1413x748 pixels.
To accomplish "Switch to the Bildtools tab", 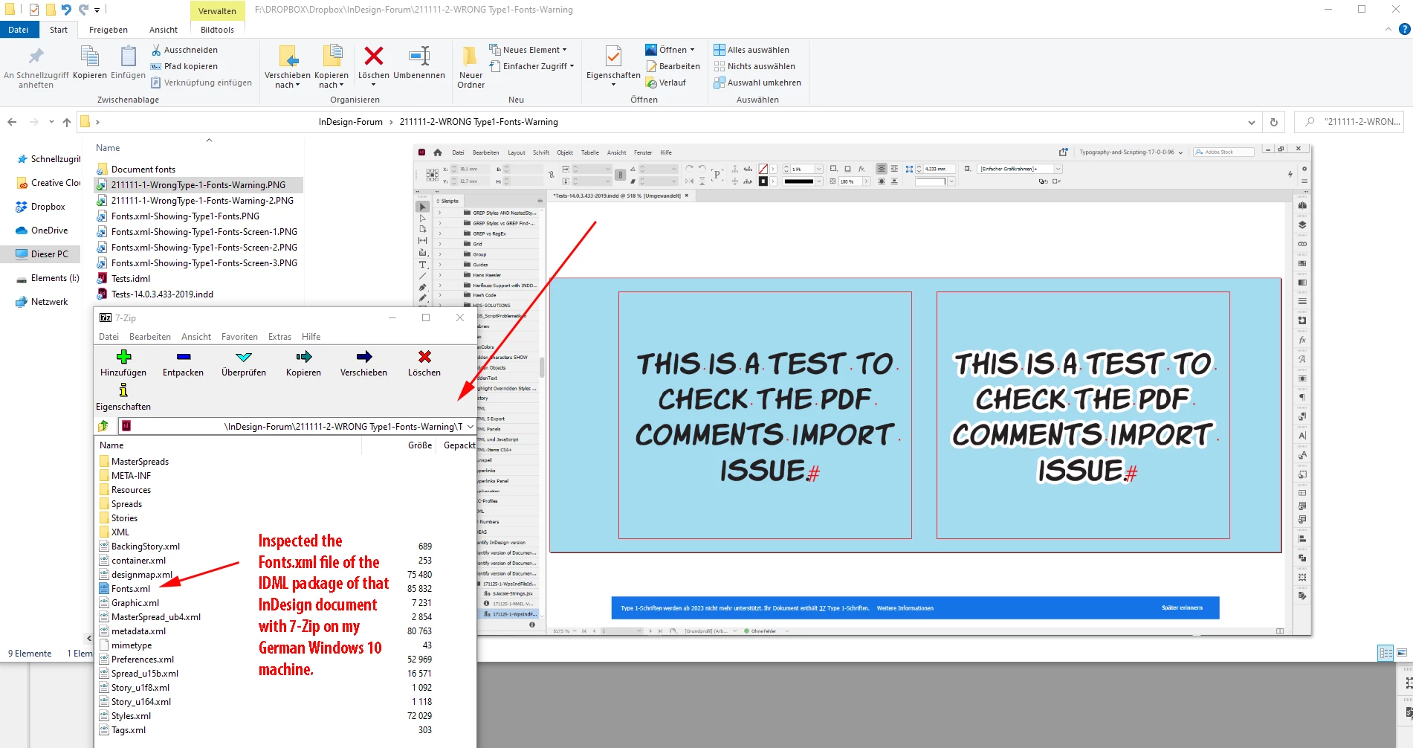I will click(x=217, y=30).
